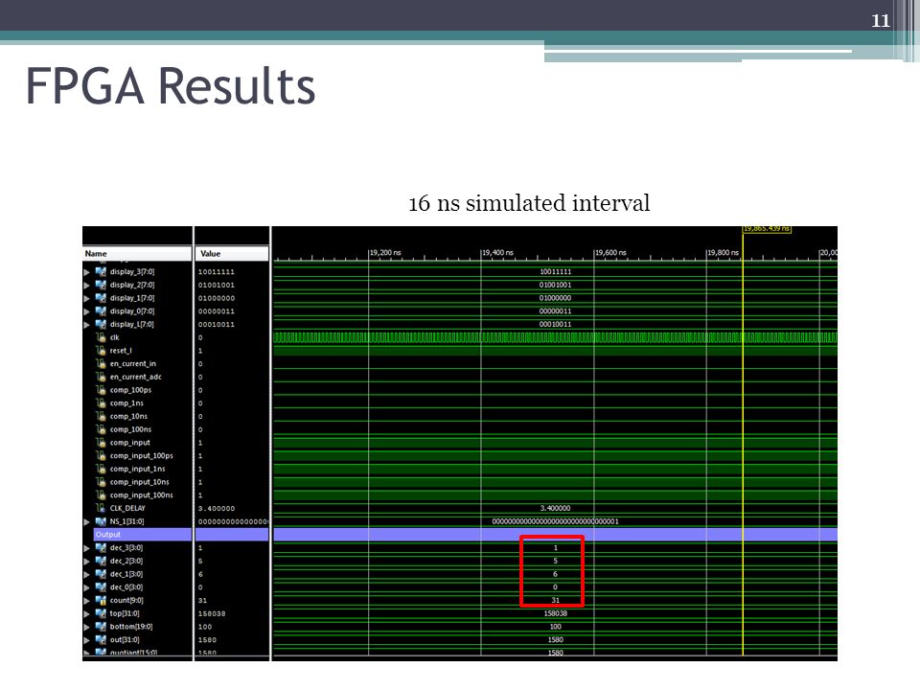Click the Value column header
Image resolution: width=920 pixels, height=690 pixels.
coord(232,253)
